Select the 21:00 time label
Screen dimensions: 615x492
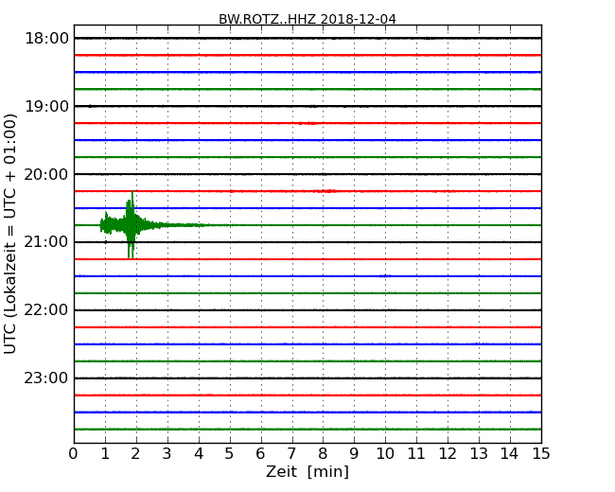46,242
